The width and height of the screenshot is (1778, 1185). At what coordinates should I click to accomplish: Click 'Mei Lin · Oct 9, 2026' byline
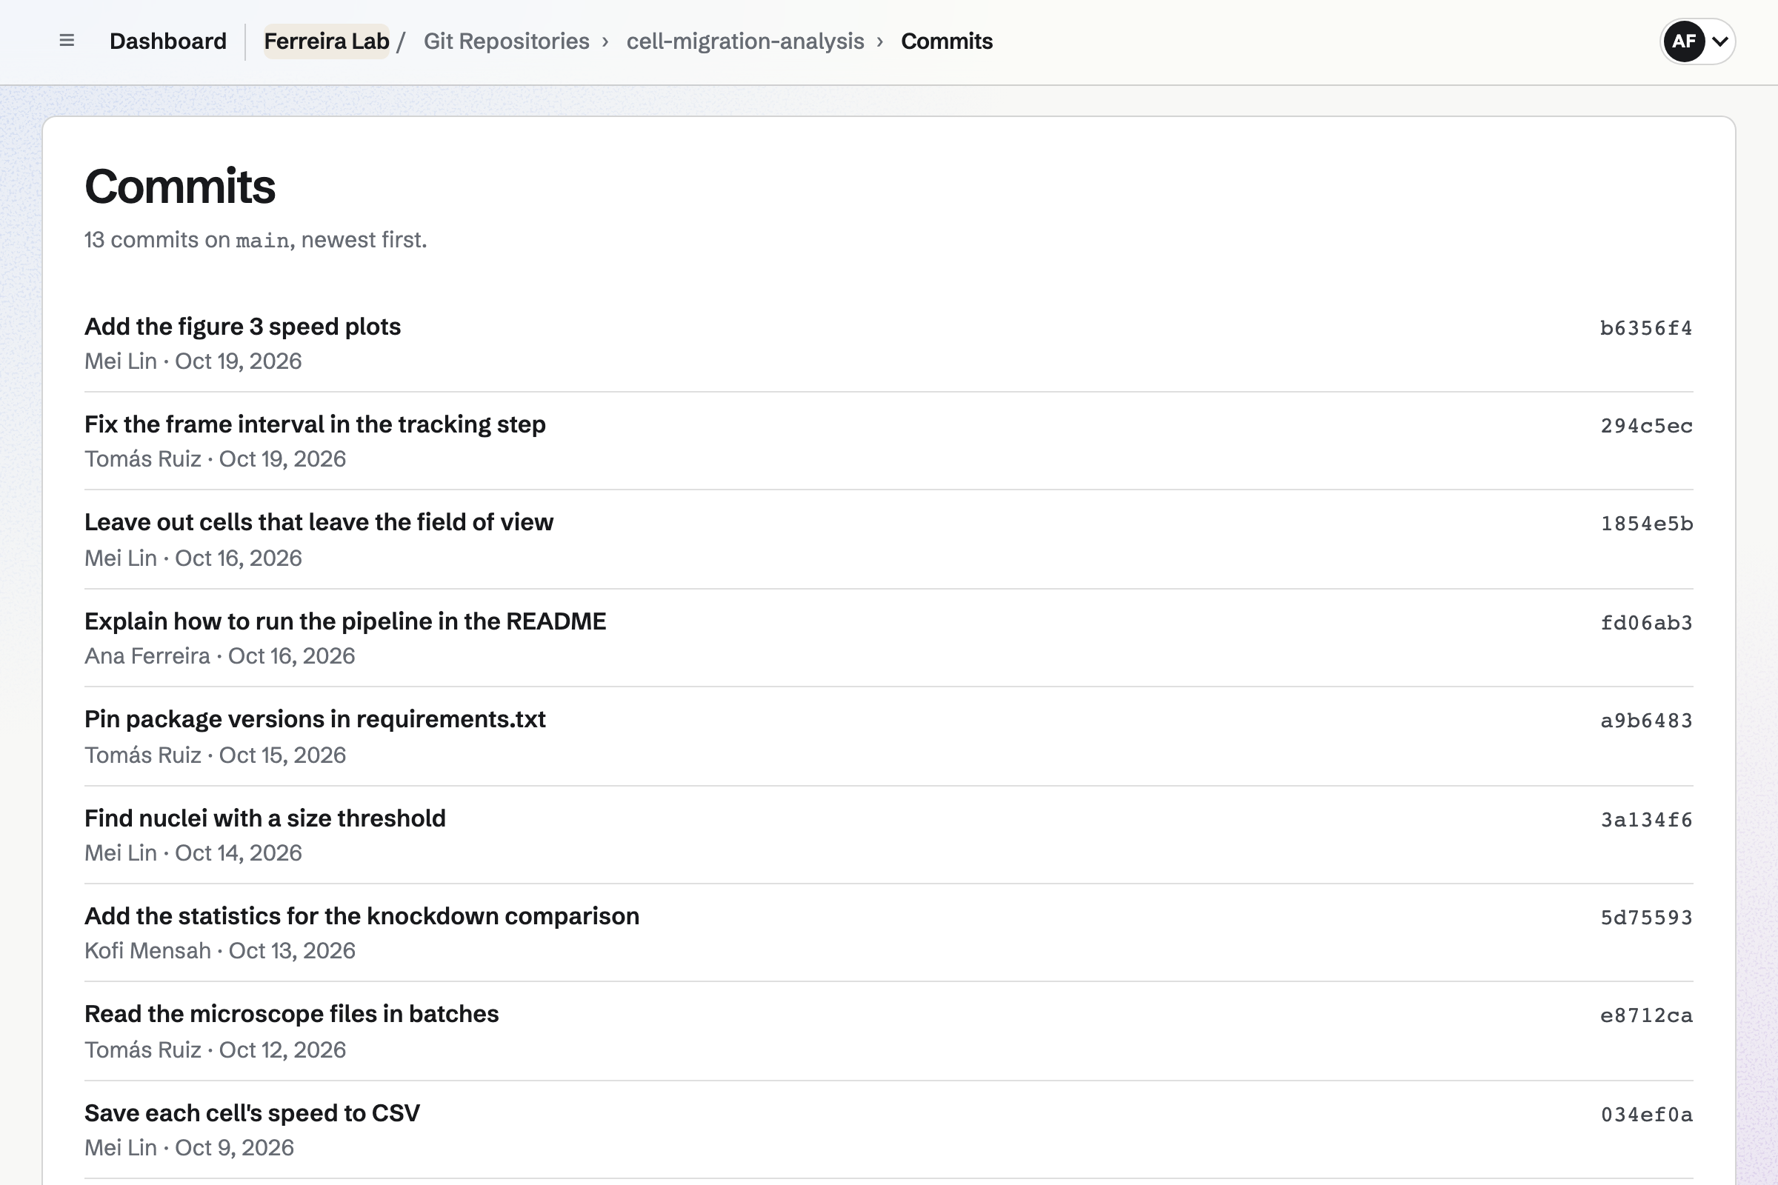point(189,1148)
